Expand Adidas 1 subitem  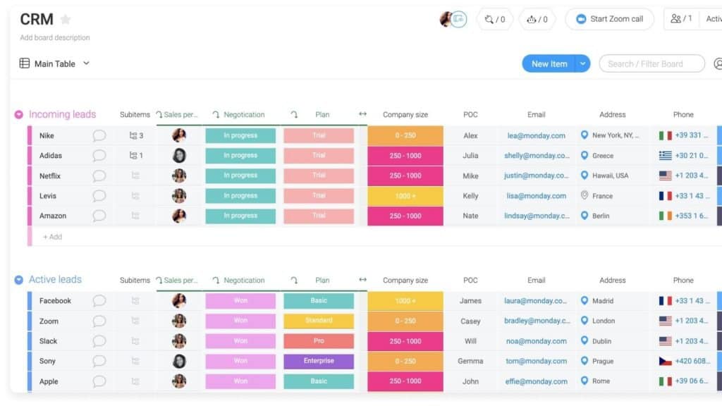136,156
